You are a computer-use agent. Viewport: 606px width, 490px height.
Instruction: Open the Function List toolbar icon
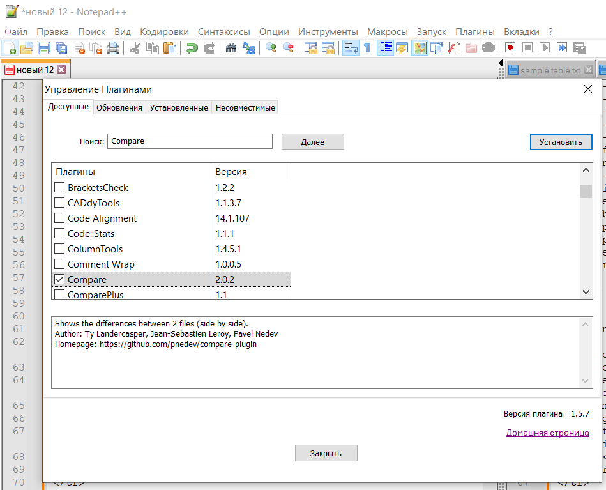click(x=454, y=48)
